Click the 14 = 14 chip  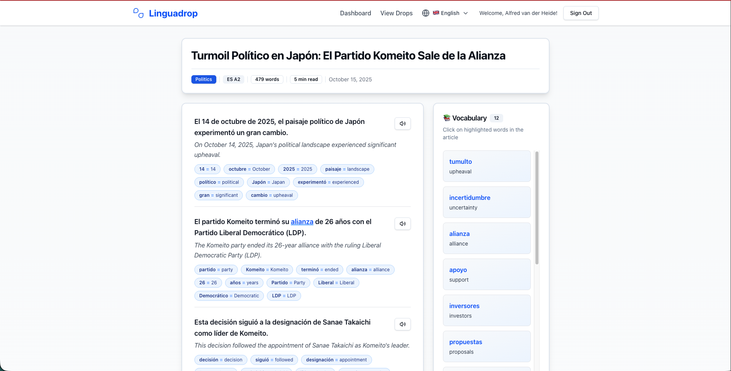tap(207, 169)
